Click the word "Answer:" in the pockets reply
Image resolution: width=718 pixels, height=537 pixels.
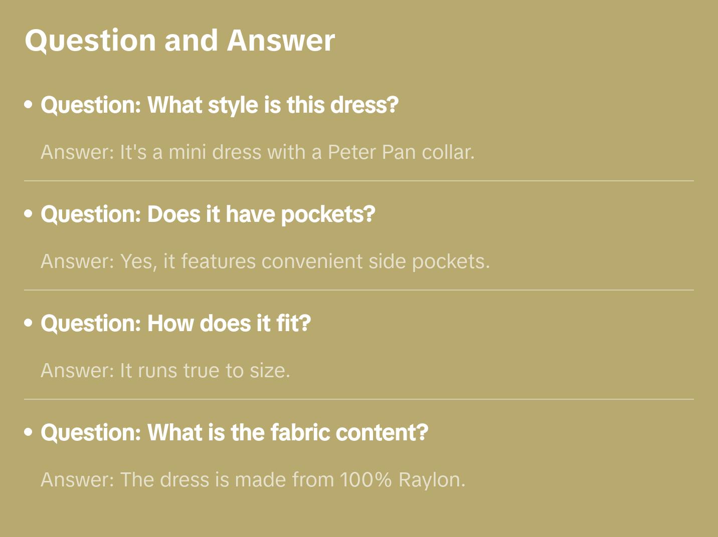(x=78, y=261)
